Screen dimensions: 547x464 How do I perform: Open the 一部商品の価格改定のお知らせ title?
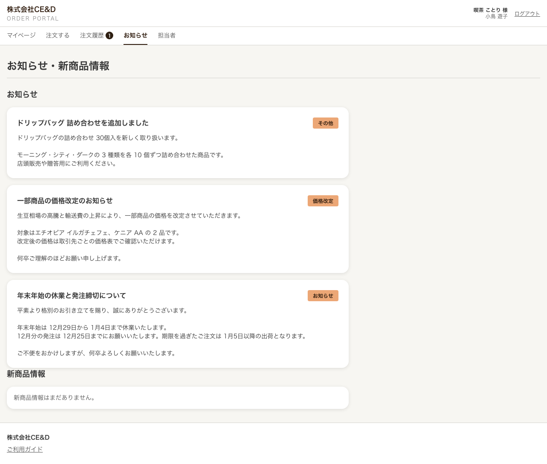(x=65, y=201)
